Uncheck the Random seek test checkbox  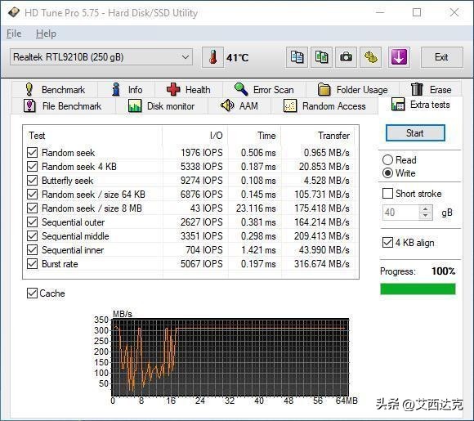point(33,152)
